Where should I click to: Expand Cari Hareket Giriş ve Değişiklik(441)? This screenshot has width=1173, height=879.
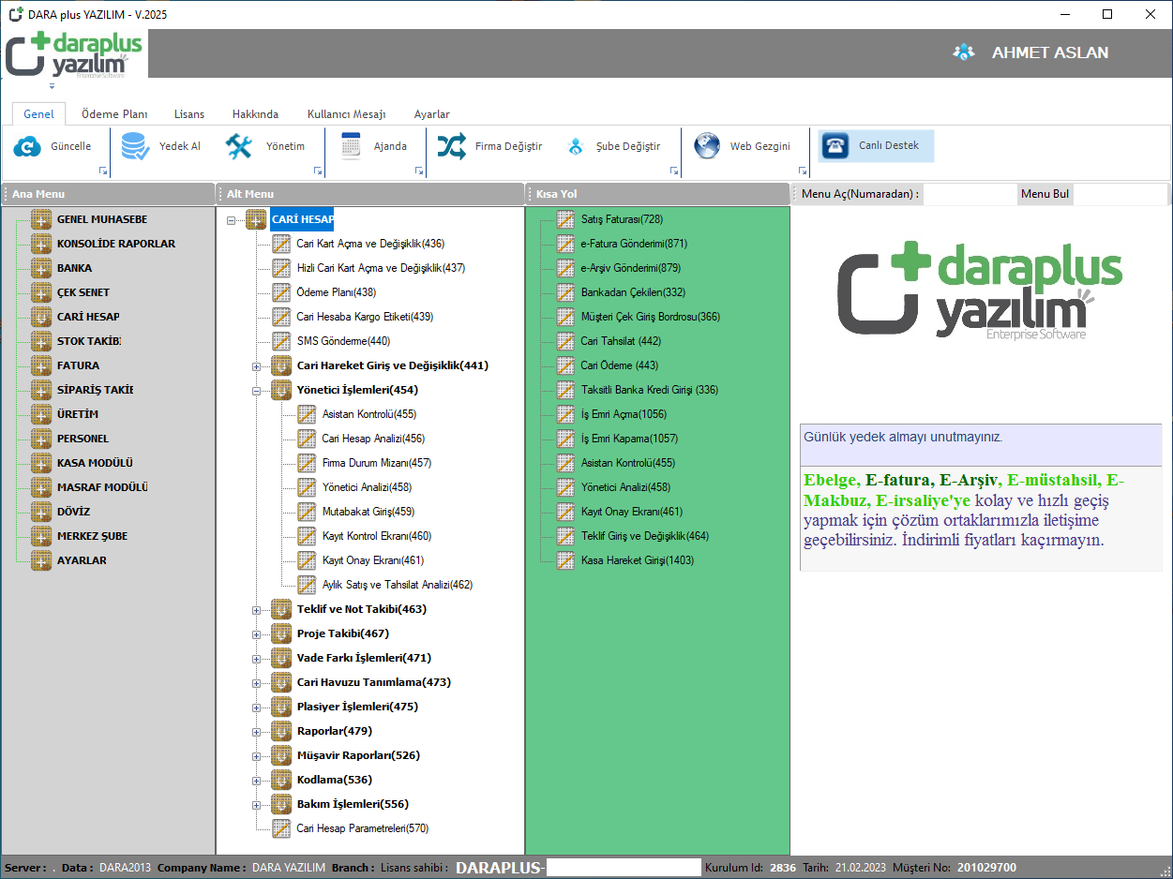(257, 366)
